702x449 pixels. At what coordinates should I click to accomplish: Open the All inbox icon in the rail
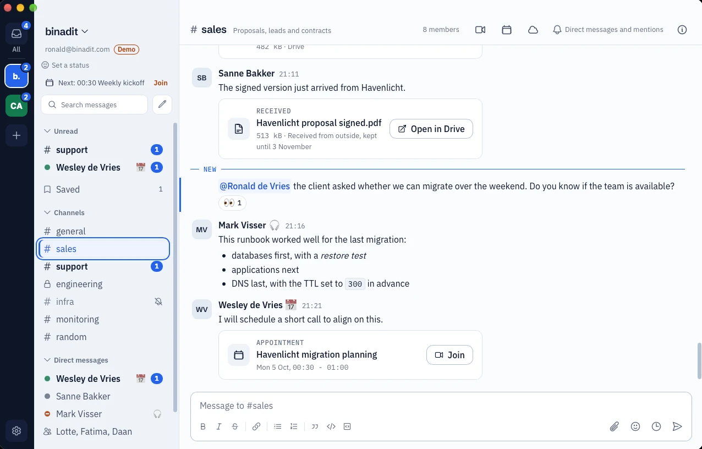click(x=17, y=34)
